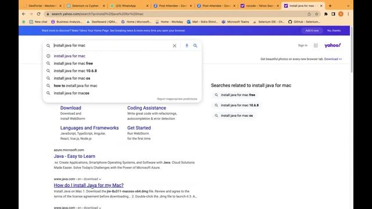Click the Yahoo logo
Viewport: 372px width, 209px height.
point(332,45)
